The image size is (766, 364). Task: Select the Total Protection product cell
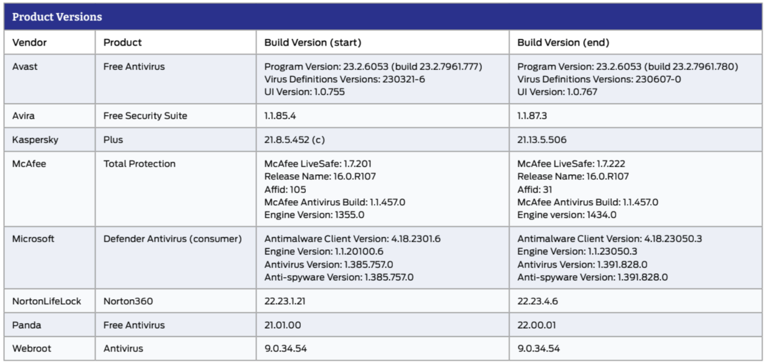(139, 164)
